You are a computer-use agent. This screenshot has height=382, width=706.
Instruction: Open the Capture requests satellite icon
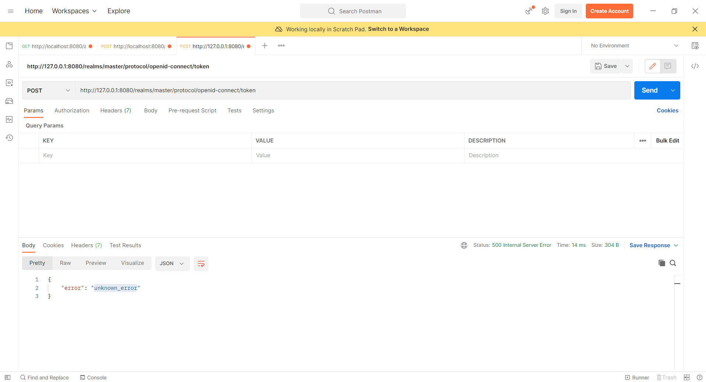point(529,11)
